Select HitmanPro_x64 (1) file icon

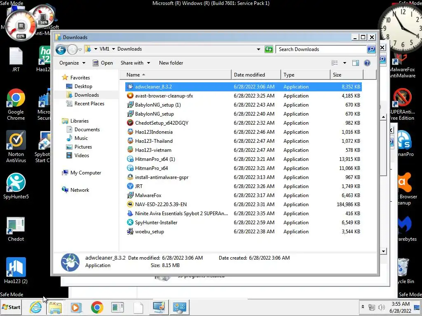(x=130, y=159)
